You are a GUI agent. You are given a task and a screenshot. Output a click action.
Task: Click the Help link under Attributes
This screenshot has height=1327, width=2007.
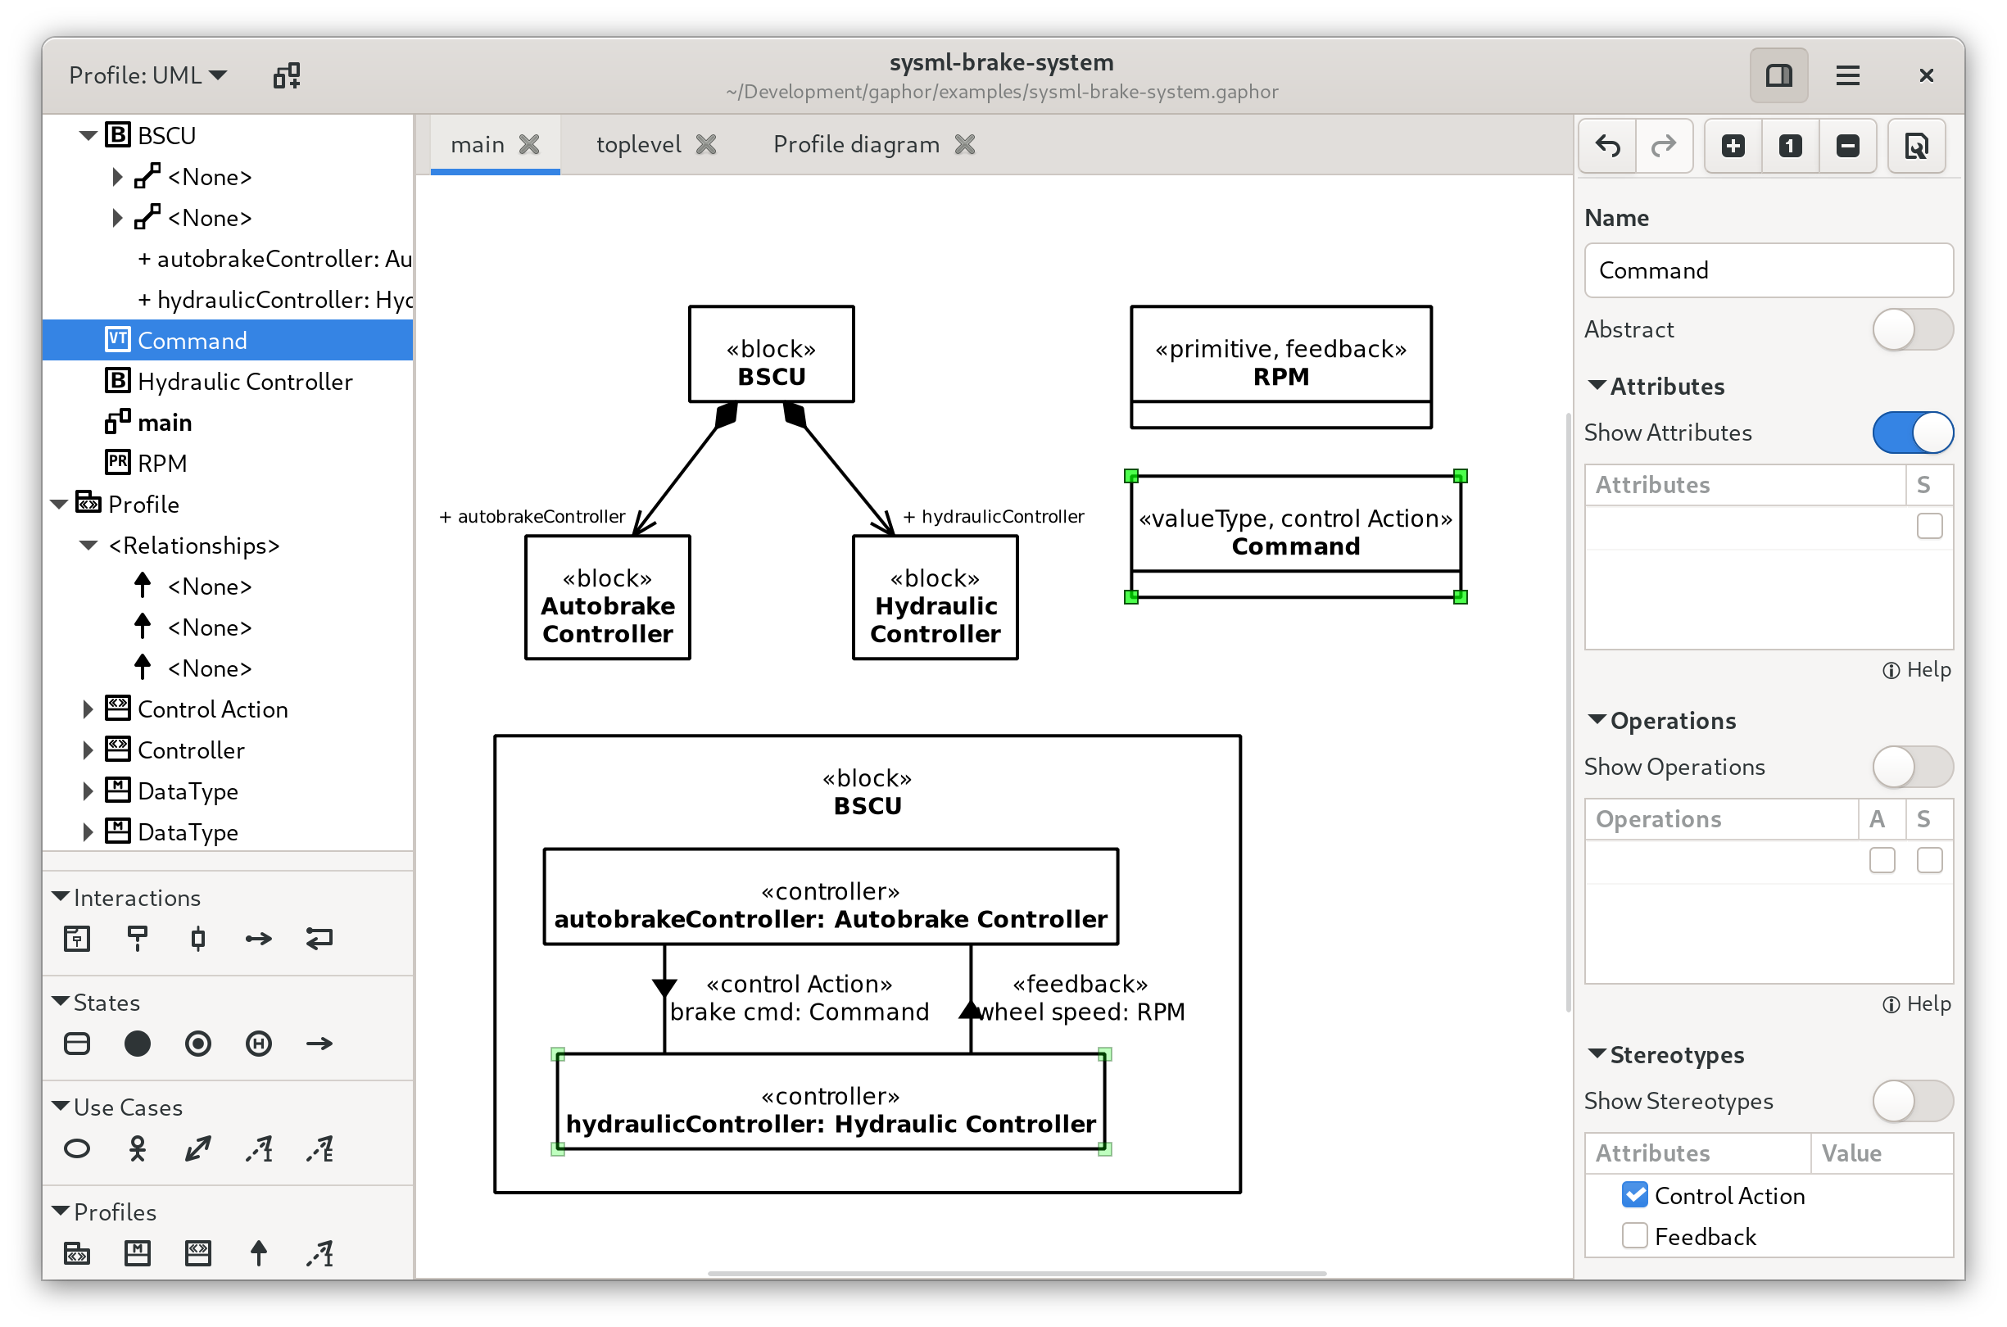tap(1918, 669)
